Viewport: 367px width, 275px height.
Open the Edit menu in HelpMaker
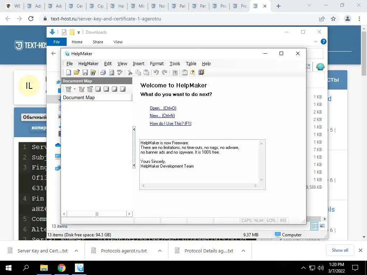(108, 64)
